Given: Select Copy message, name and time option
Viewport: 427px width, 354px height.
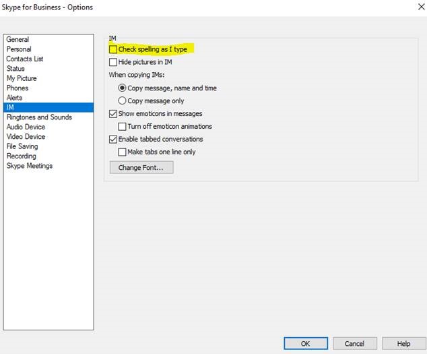Looking at the screenshot, I should (x=122, y=88).
